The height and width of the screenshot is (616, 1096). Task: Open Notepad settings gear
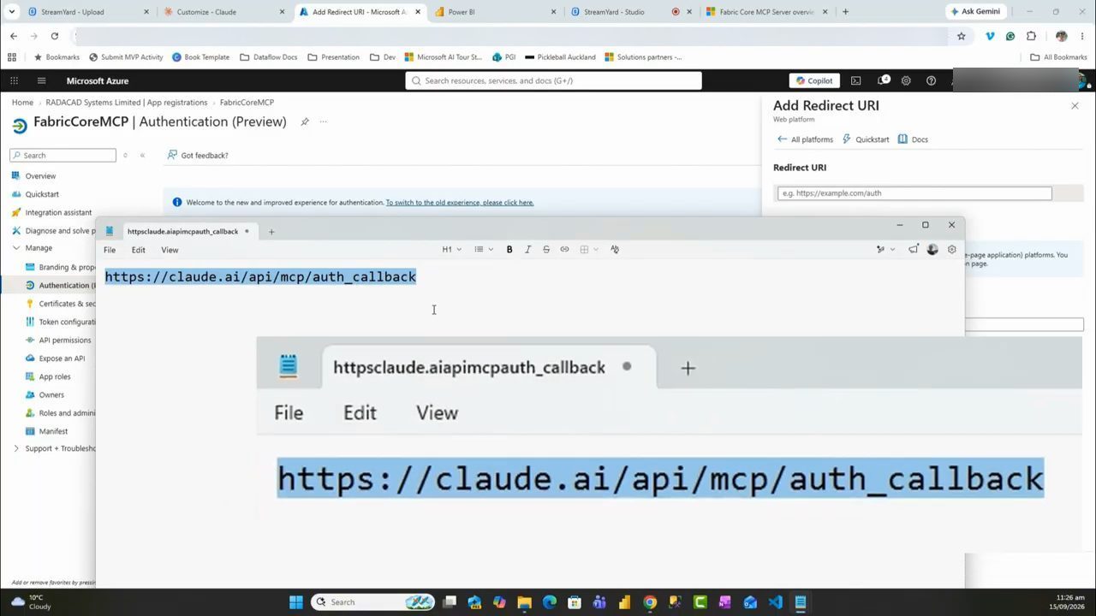[951, 249]
